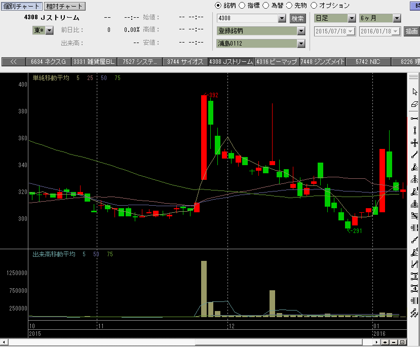Select the first fan lines tool
420x347 pixels.
414,167
